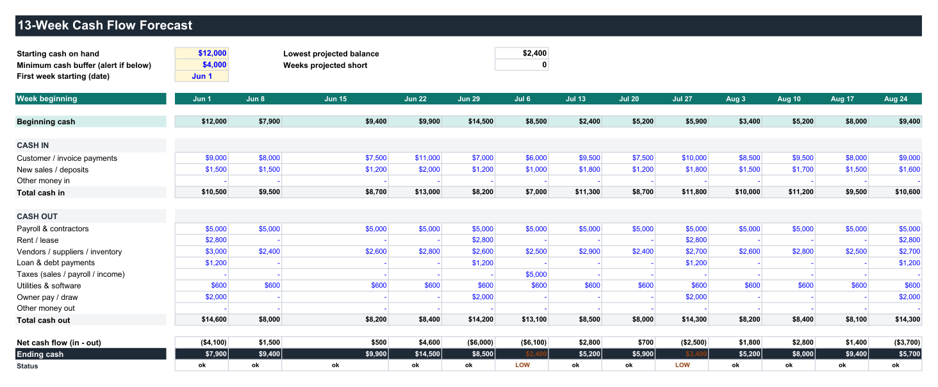Select the $2,900 vendors cell for Jul 13
This screenshot has width=938, height=387.
point(575,252)
